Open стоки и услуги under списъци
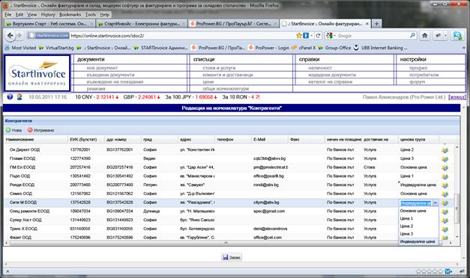470x278 pixels. [x=219, y=68]
